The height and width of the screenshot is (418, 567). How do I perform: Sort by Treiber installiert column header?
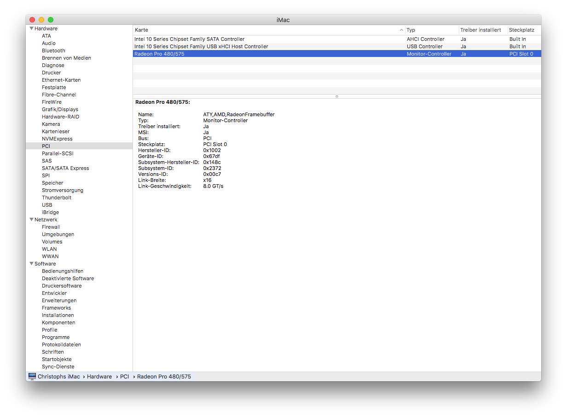click(x=483, y=30)
